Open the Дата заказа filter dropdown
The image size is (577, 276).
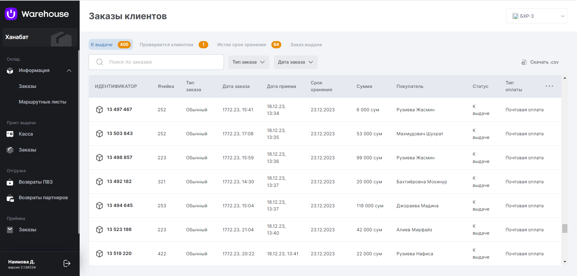295,62
